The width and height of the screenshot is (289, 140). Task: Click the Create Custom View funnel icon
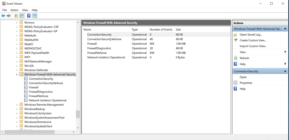(235, 40)
